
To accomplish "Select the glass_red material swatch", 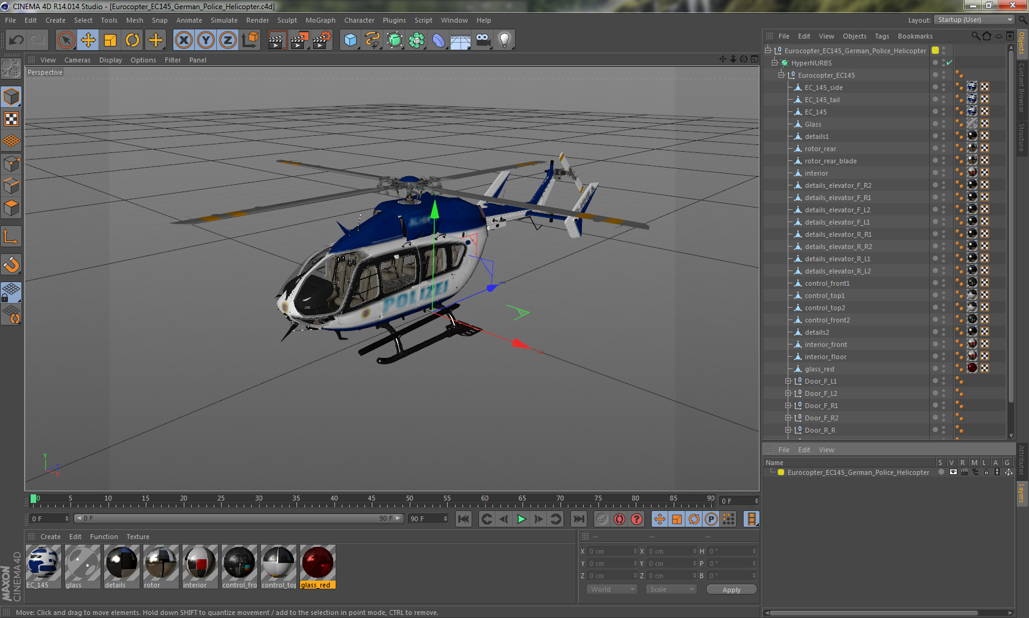I will click(x=317, y=567).
